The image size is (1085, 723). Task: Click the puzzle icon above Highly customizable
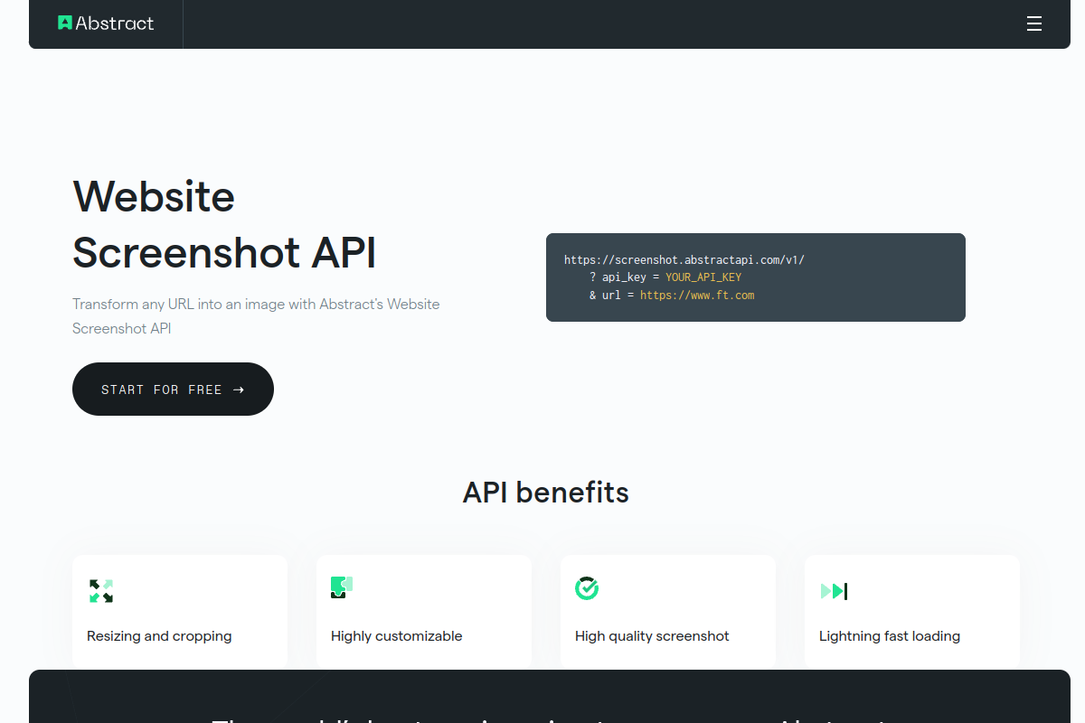[342, 587]
